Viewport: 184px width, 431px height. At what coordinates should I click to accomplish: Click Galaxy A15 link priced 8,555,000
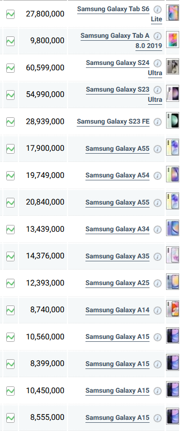[117, 418]
